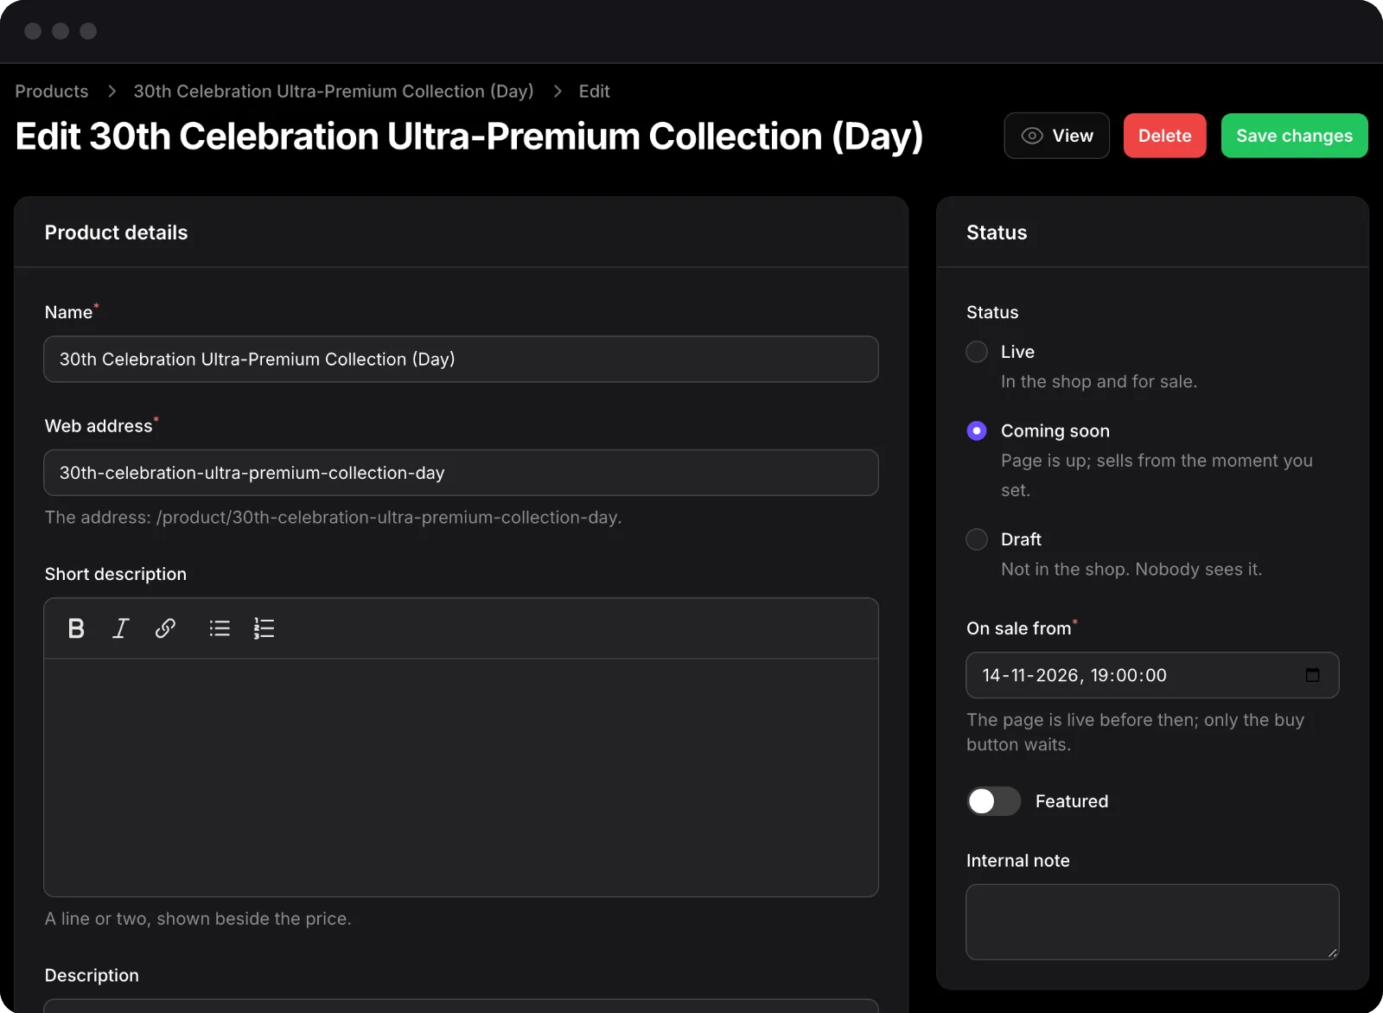Grab the Internal note resize handle
The height and width of the screenshot is (1013, 1383).
(x=1332, y=952)
